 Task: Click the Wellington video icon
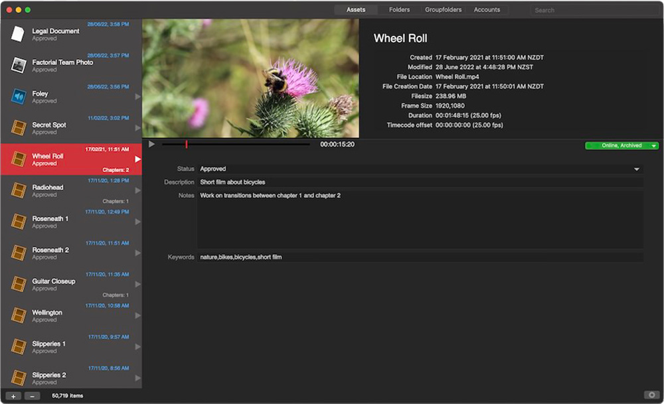click(x=19, y=316)
